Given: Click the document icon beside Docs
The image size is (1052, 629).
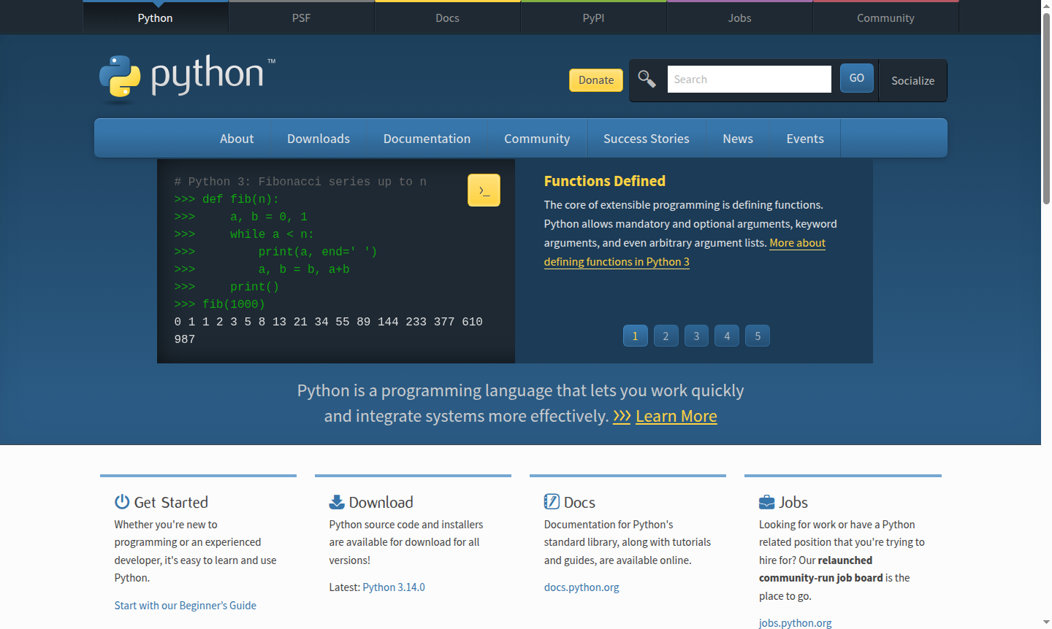Looking at the screenshot, I should point(551,501).
